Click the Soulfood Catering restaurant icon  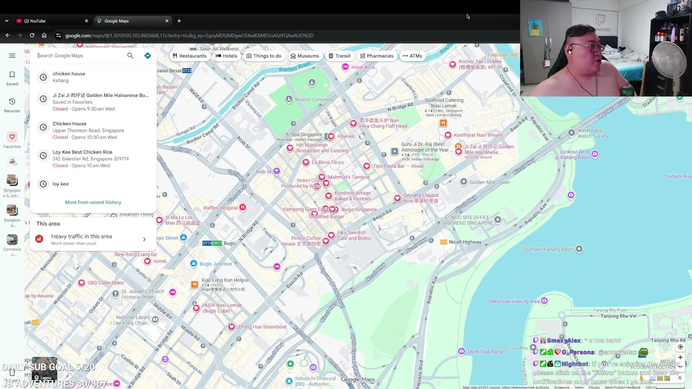443,123
